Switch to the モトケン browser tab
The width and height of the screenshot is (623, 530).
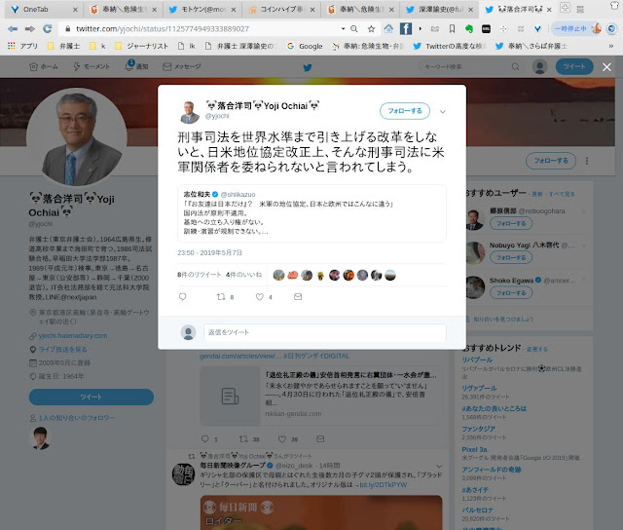tap(202, 9)
